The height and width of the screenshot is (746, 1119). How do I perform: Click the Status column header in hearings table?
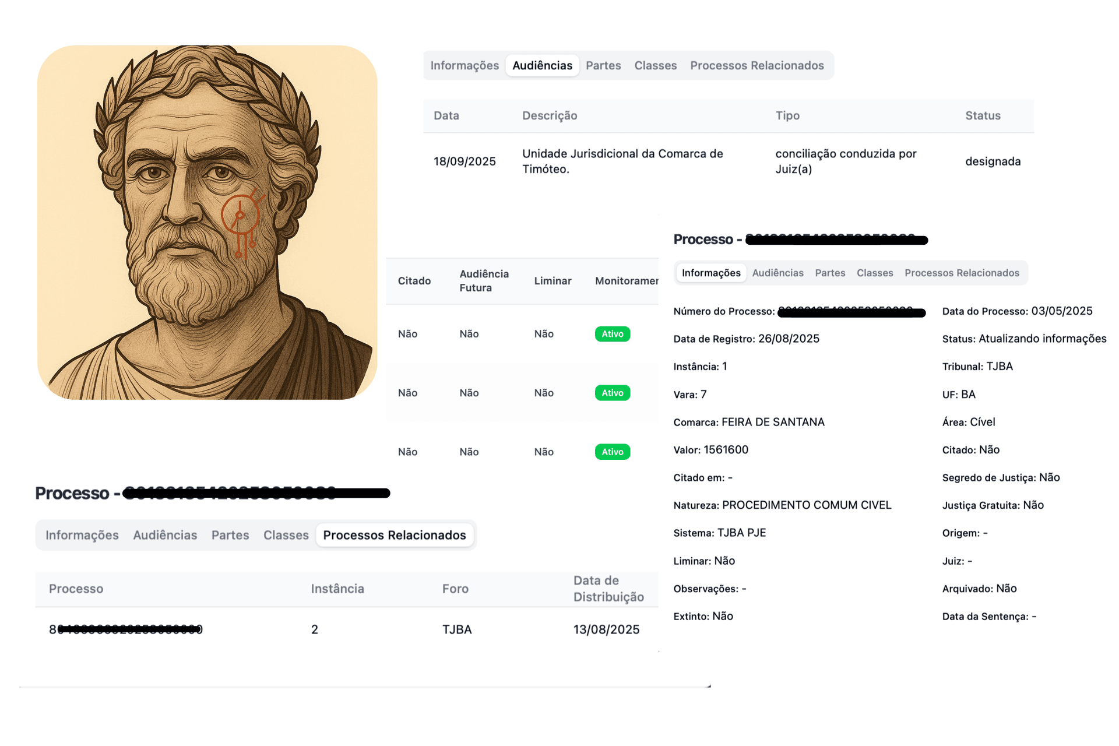(x=983, y=116)
